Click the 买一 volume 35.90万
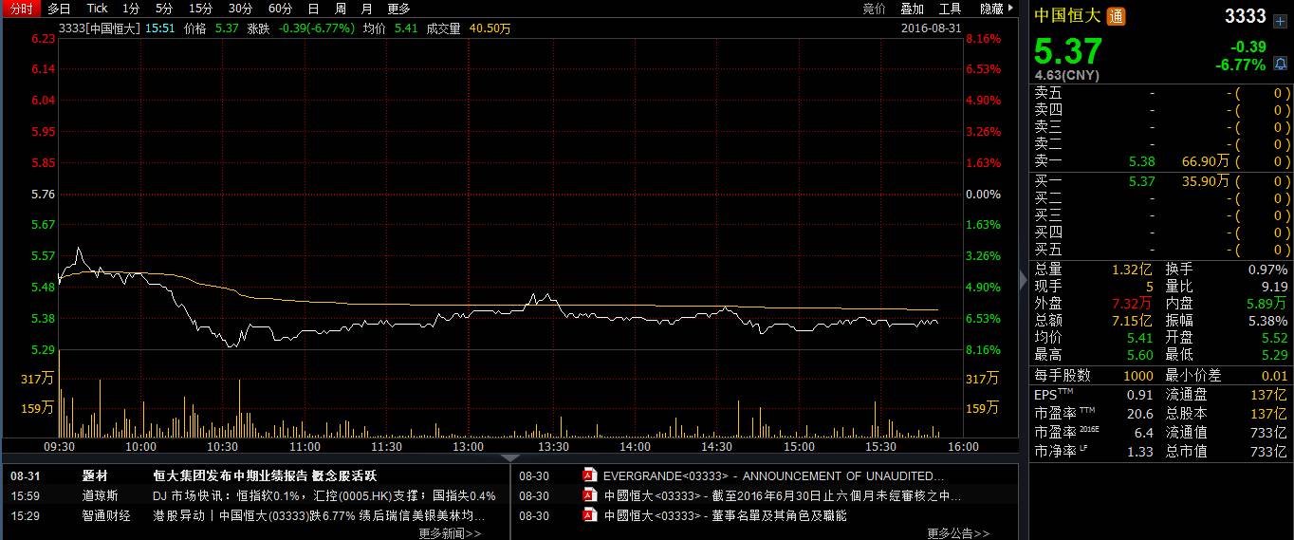 click(1205, 180)
